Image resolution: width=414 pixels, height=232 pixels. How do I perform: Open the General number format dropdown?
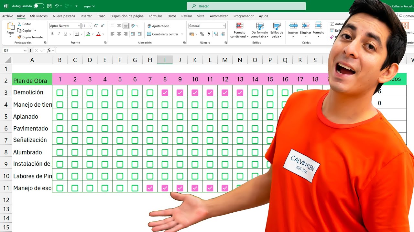224,26
